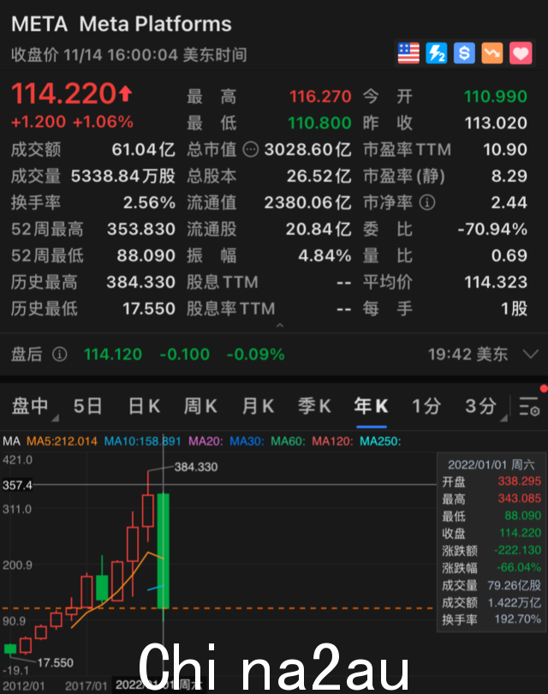
Task: Tap the 昨收 value 113.020
Action: (496, 123)
